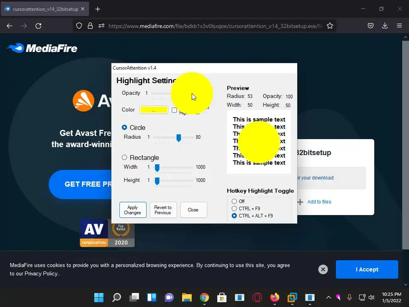Reload the MediaFire page
409x307 pixels.
[38, 26]
